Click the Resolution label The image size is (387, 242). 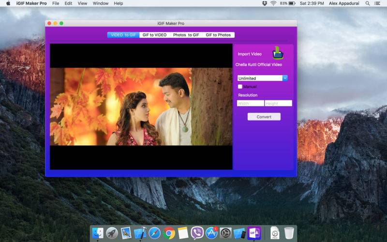point(248,95)
